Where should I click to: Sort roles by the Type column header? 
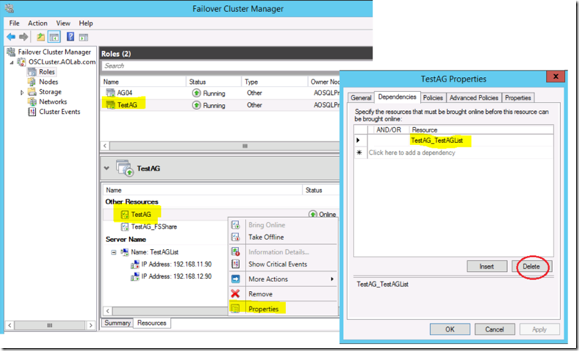[274, 82]
